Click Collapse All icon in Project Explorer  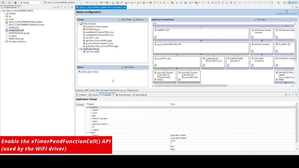(54, 7)
